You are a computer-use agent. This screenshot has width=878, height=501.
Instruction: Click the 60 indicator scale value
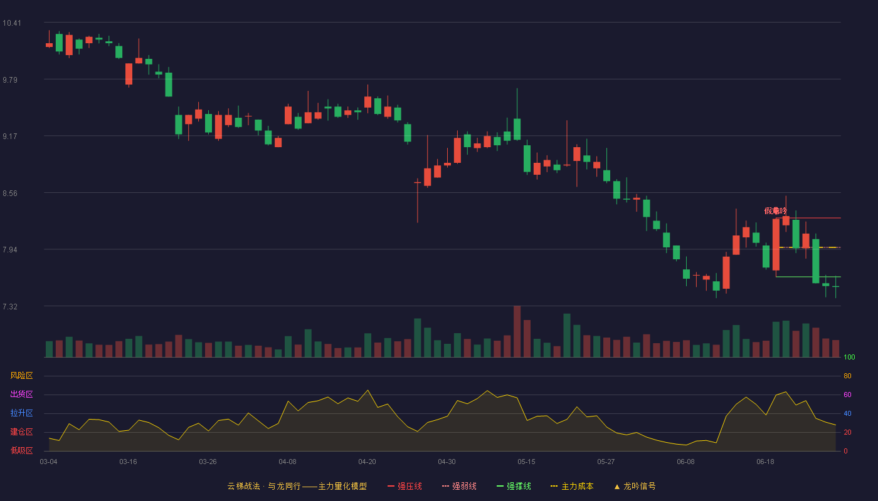click(847, 395)
